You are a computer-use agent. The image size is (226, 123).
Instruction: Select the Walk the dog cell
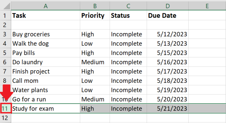[x=45, y=44]
